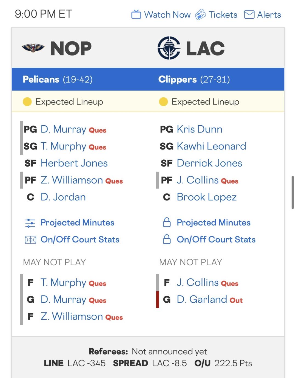Click Pelicans Projected Minutes sliders icon

(x=30, y=223)
